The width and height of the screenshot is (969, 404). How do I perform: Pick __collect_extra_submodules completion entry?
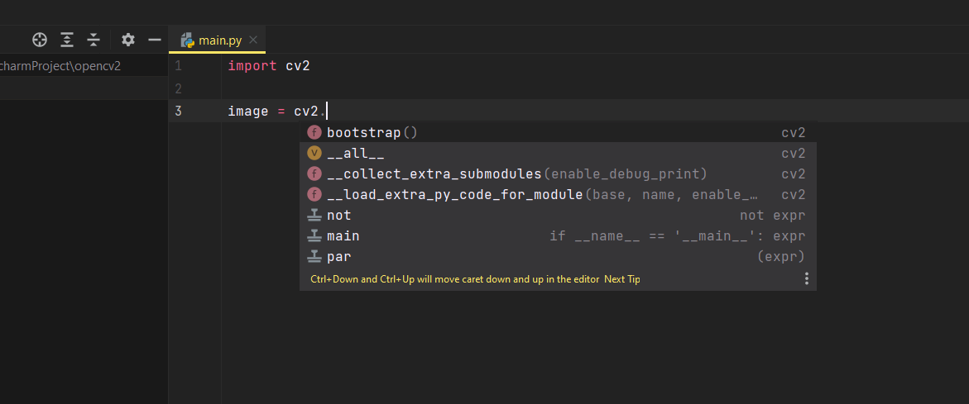click(x=434, y=173)
